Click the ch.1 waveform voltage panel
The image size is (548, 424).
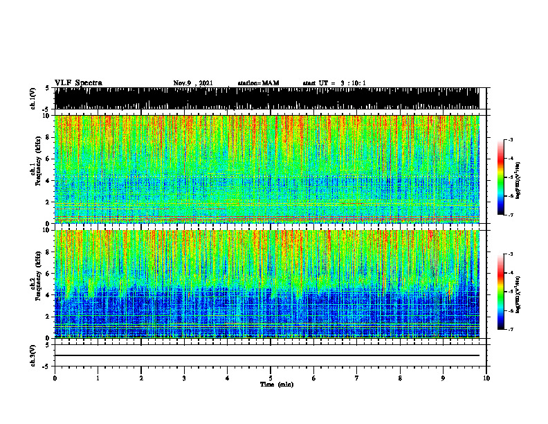click(x=266, y=98)
